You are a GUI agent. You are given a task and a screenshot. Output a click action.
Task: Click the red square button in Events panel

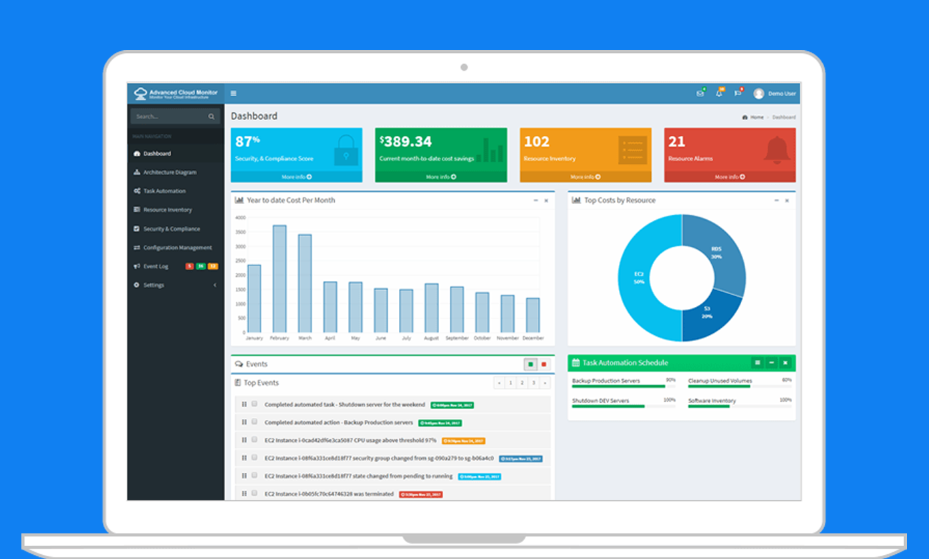(x=544, y=364)
